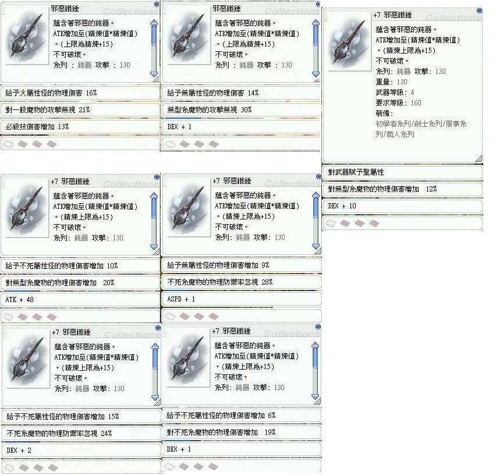
Task: Close the item window showing 對武器賦予聖屬性
Action: (x=479, y=11)
